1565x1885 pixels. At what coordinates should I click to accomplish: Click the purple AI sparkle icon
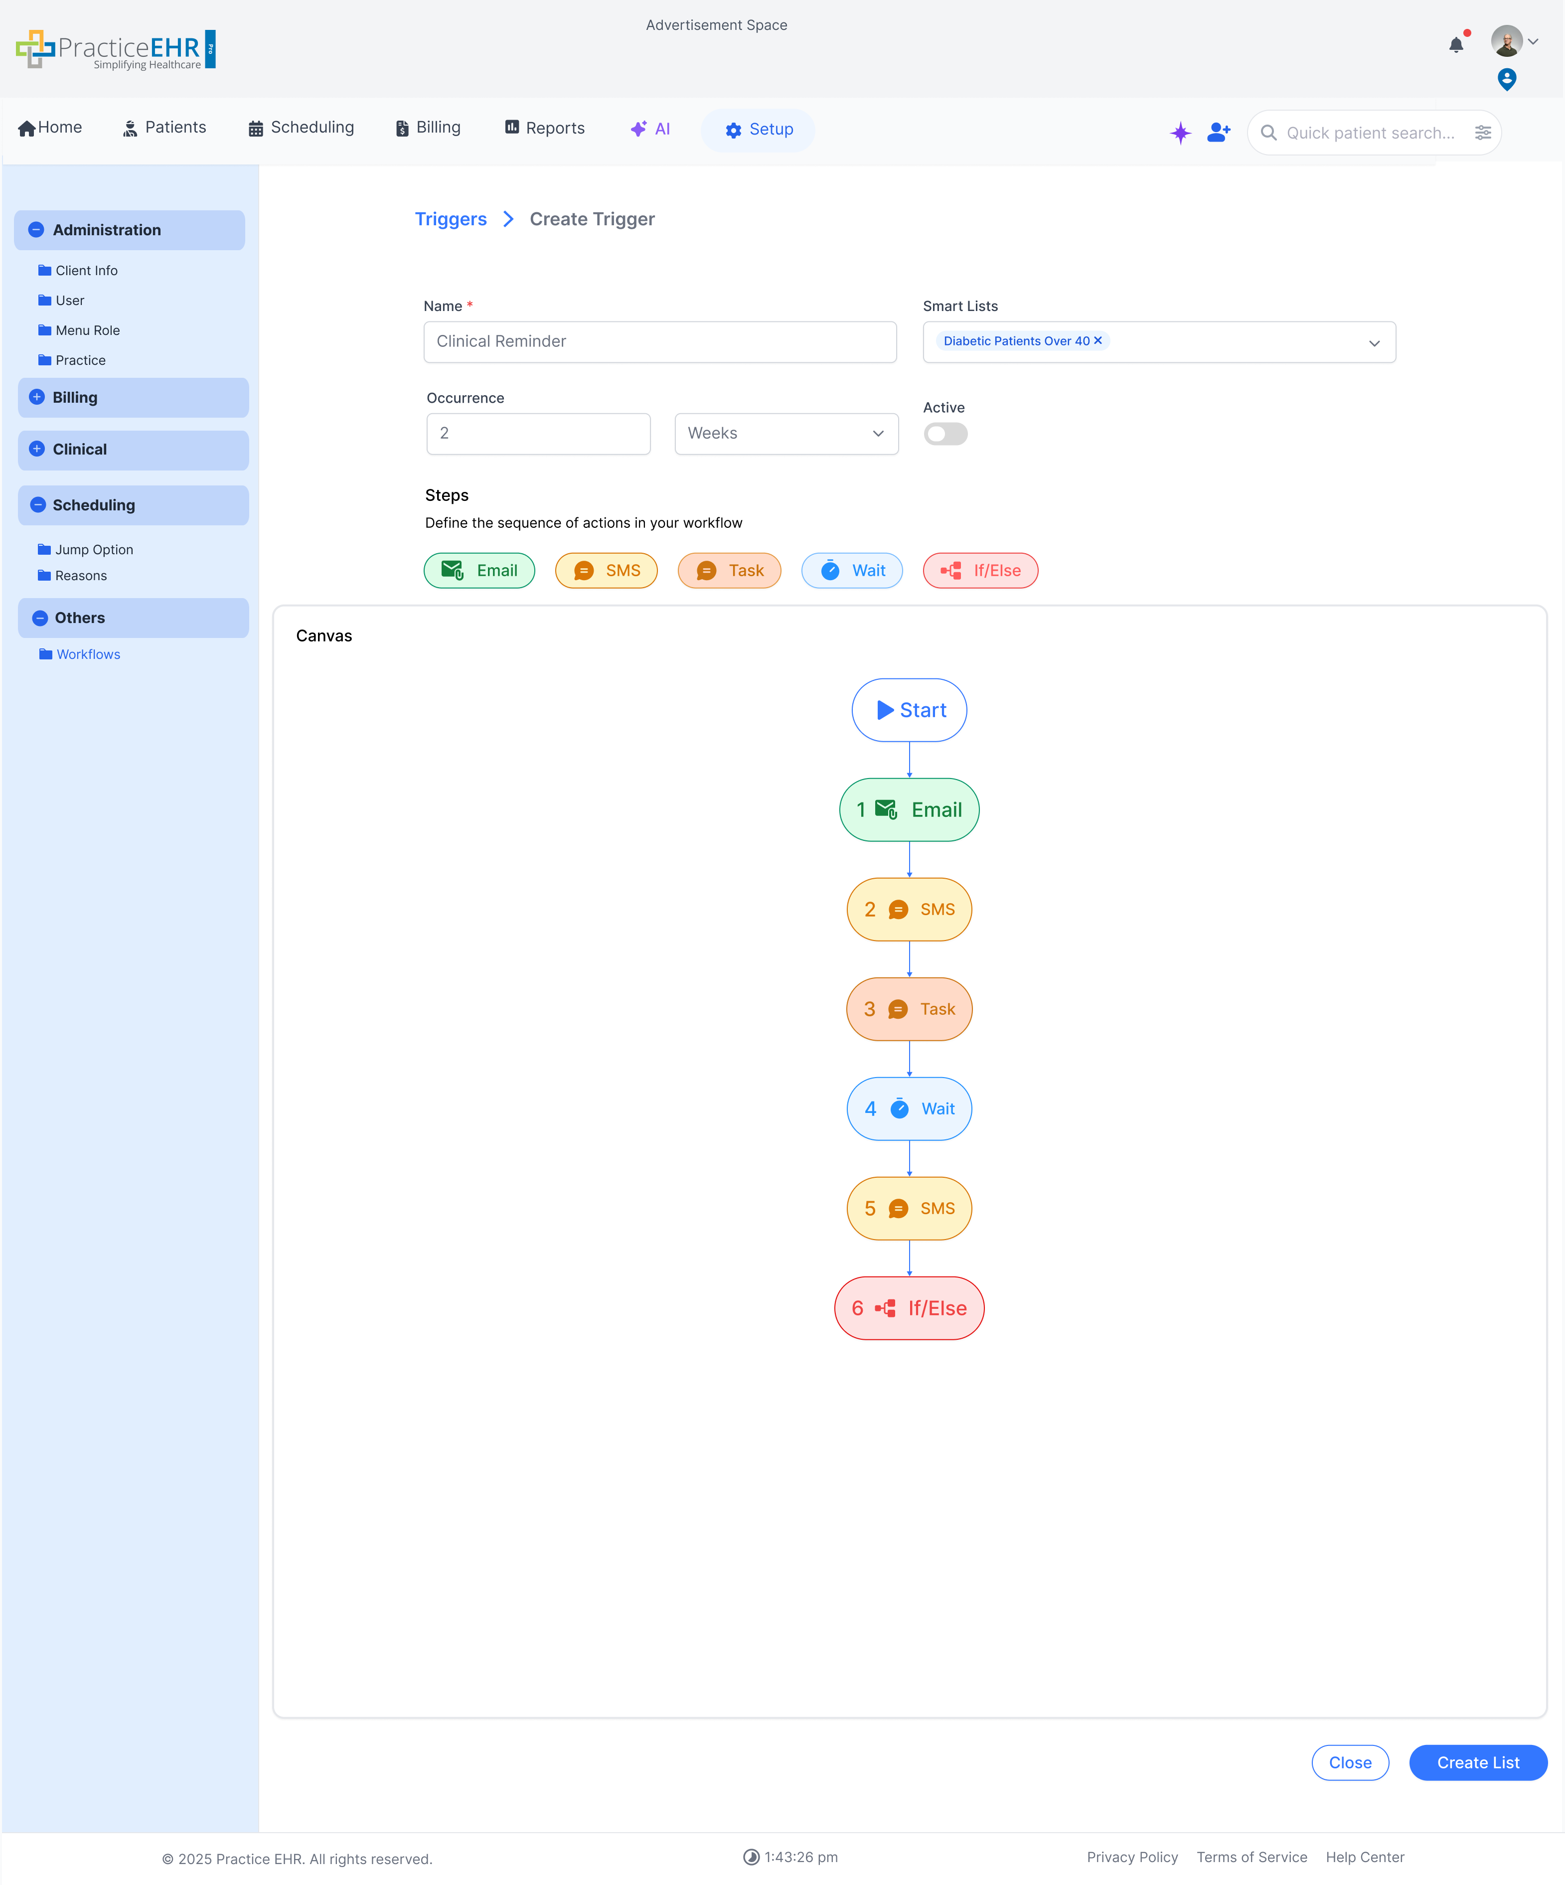pos(1180,133)
